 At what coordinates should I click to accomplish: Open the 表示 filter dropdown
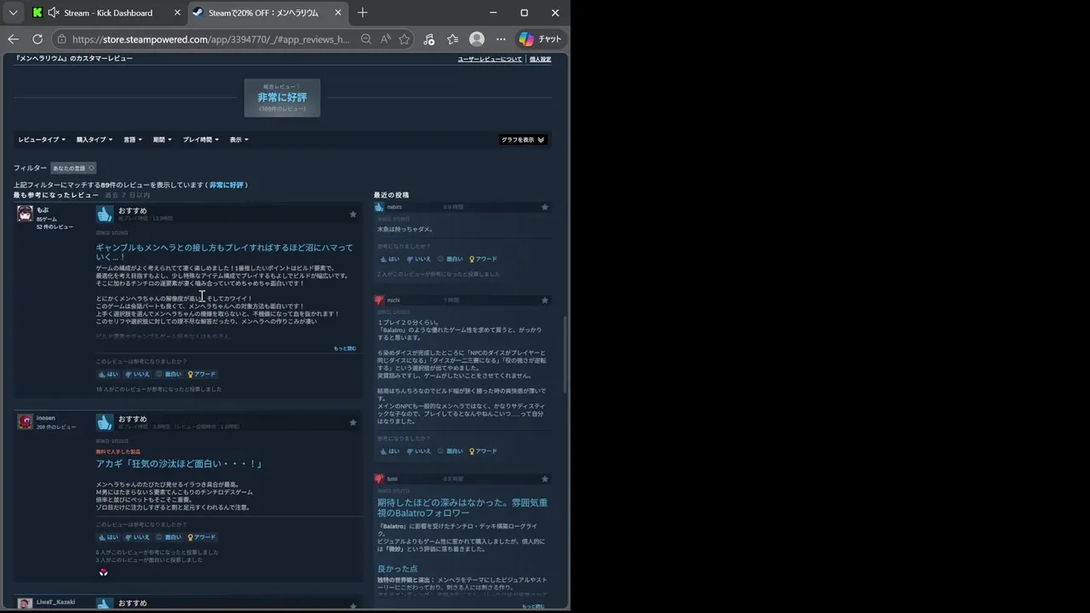pos(238,140)
